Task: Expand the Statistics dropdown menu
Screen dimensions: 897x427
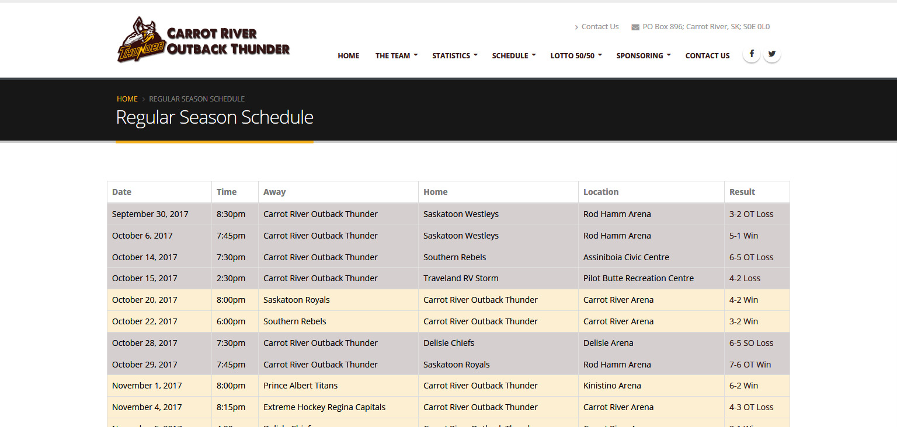Action: (454, 56)
